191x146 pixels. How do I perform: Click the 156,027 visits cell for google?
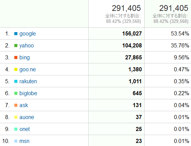(x=116, y=33)
